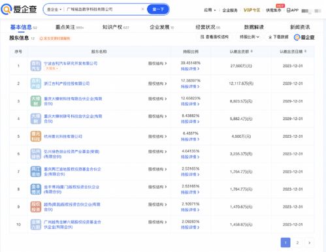Click the orange logo in row 5

36,136
